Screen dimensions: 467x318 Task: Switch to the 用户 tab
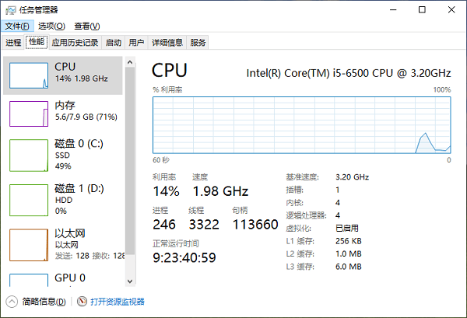[x=136, y=43]
